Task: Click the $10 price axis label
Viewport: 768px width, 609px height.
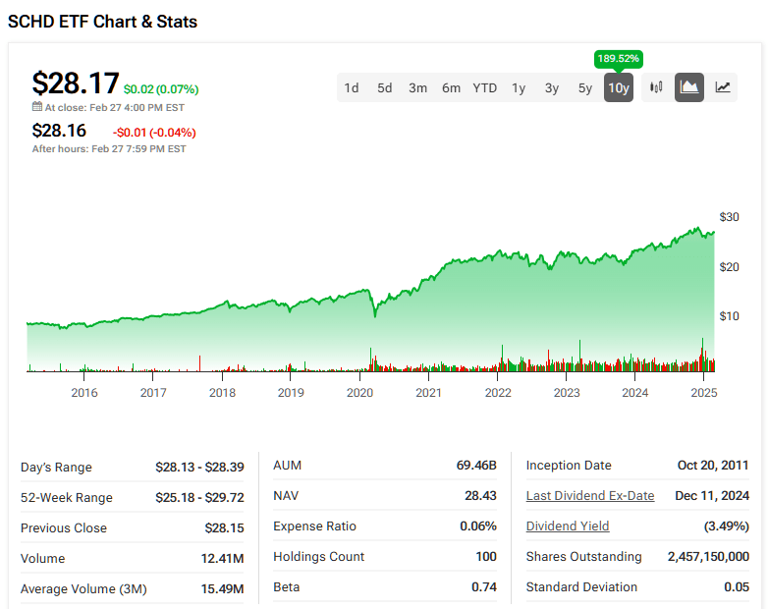Action: 729,316
